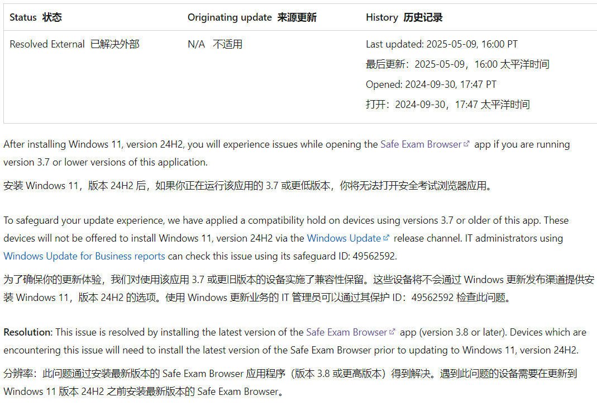Click the Originating update 来源更新 header
This screenshot has width=597, height=410.
[252, 17]
